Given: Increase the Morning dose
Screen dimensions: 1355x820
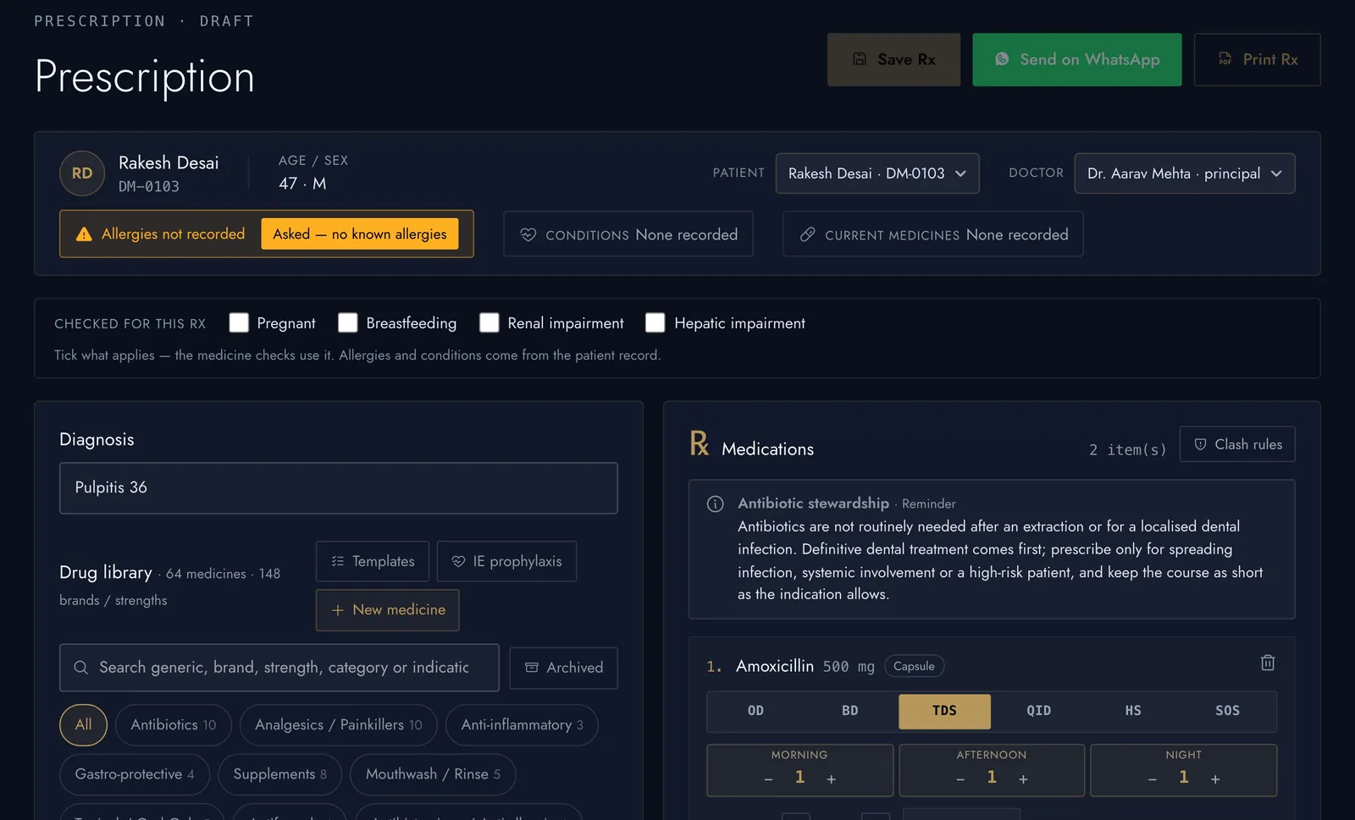Looking at the screenshot, I should pos(832,779).
